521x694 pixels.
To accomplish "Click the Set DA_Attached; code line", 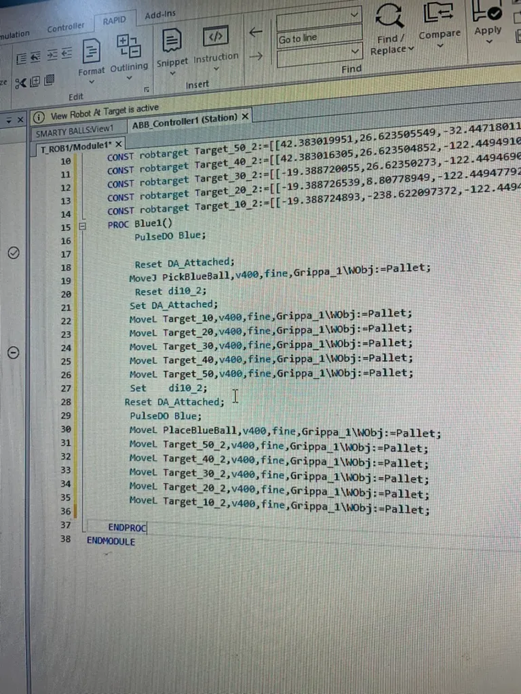I will point(174,305).
